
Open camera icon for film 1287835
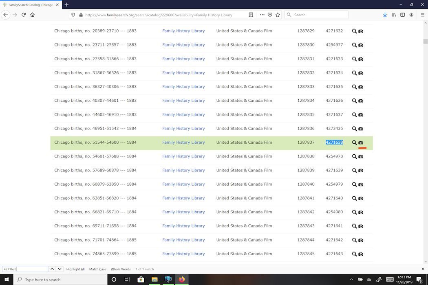(361, 114)
